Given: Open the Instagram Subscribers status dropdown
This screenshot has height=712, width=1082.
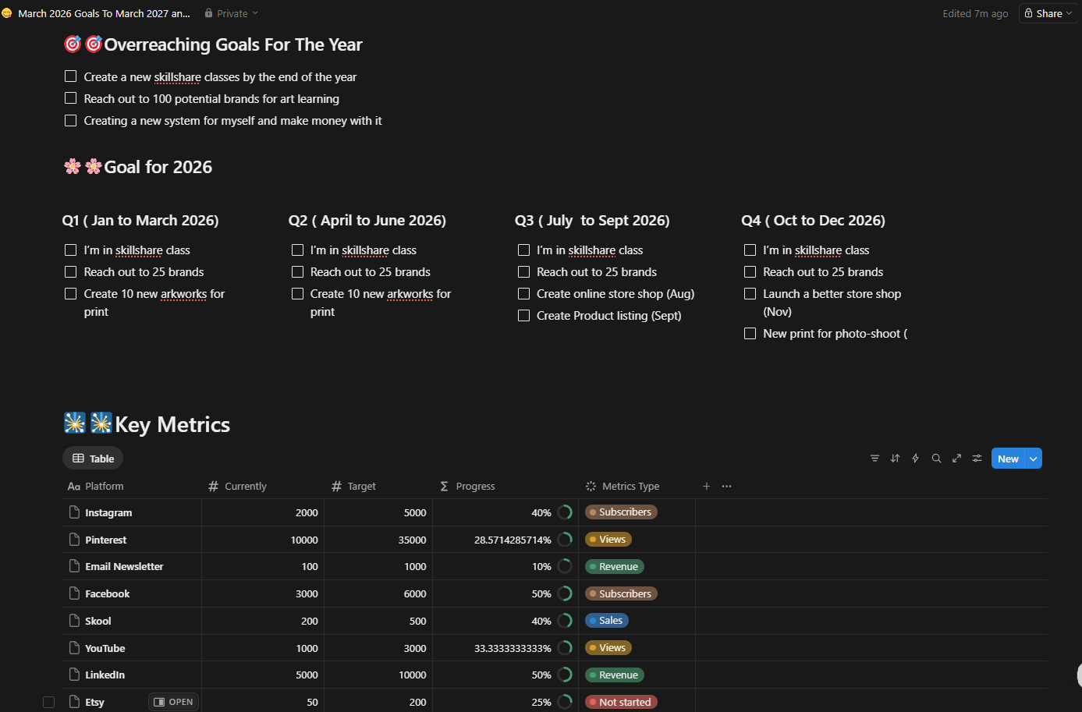Looking at the screenshot, I should [621, 512].
